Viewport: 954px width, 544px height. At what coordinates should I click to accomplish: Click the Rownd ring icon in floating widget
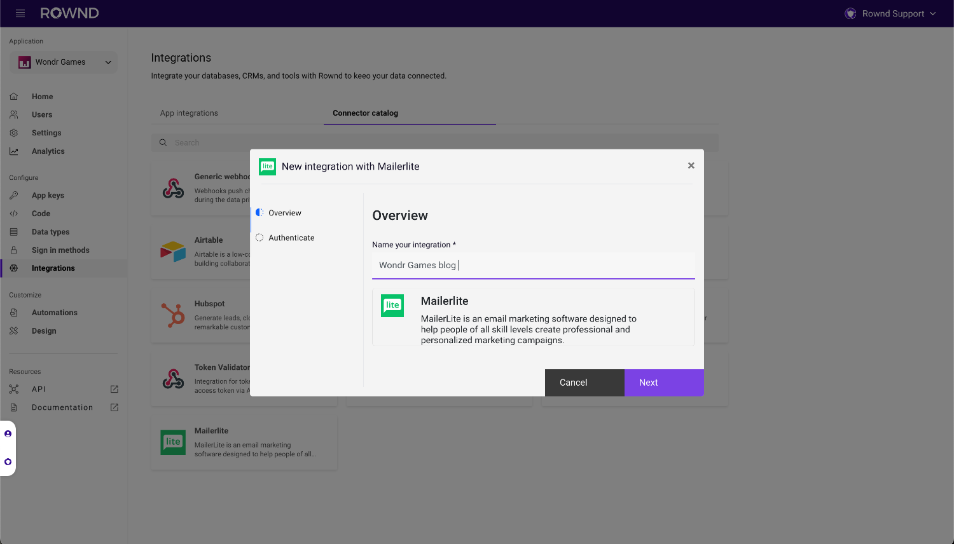(x=8, y=462)
